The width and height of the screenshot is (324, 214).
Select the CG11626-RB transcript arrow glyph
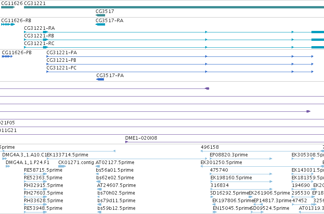[8, 24]
